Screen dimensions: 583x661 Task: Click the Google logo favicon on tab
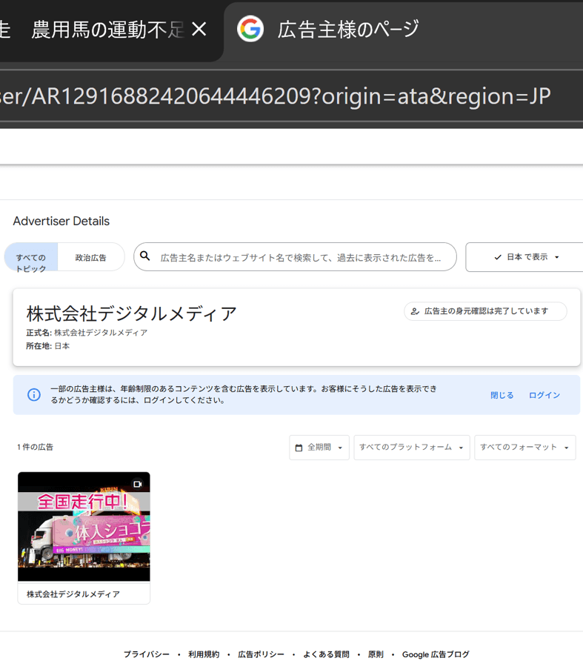point(250,29)
